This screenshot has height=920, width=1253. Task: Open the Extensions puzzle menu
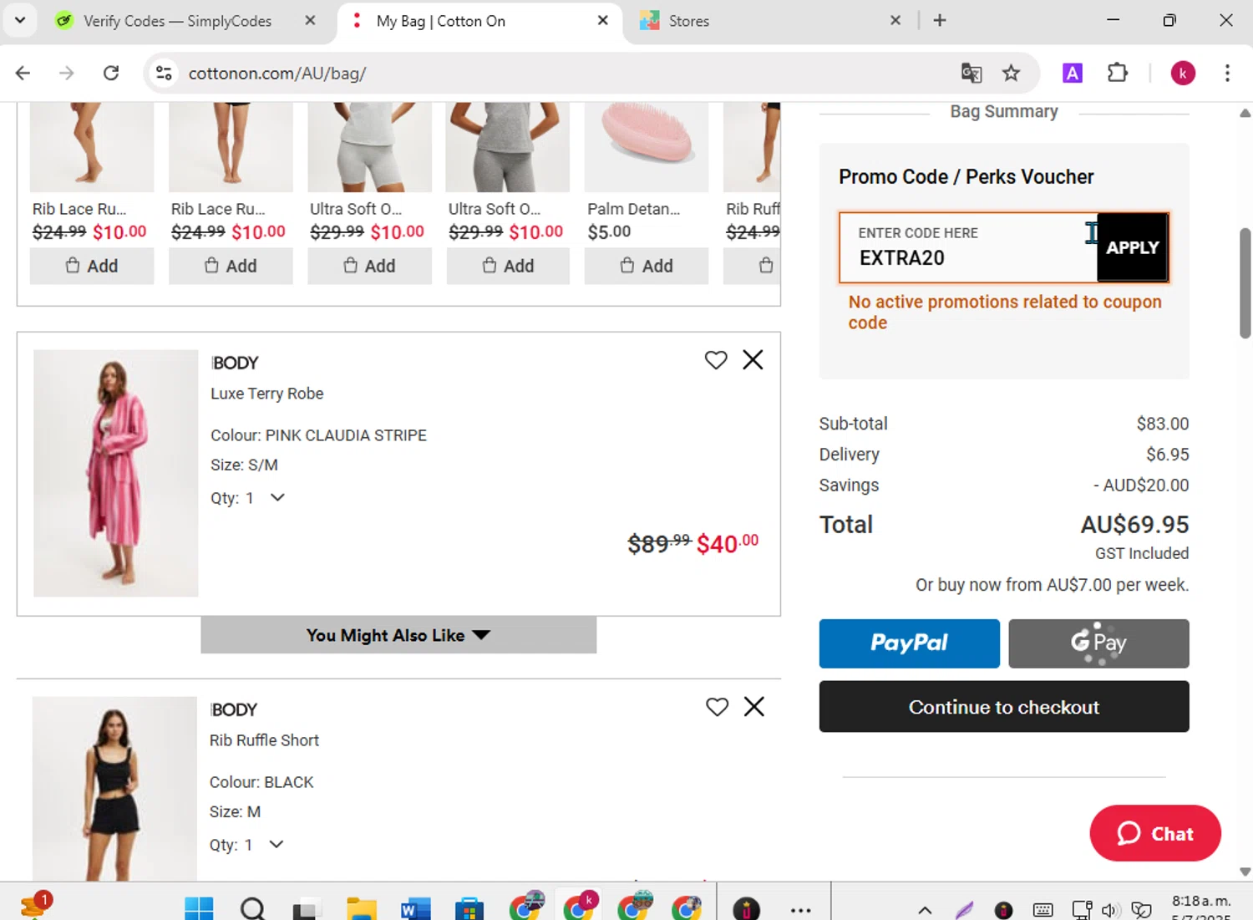click(1117, 73)
